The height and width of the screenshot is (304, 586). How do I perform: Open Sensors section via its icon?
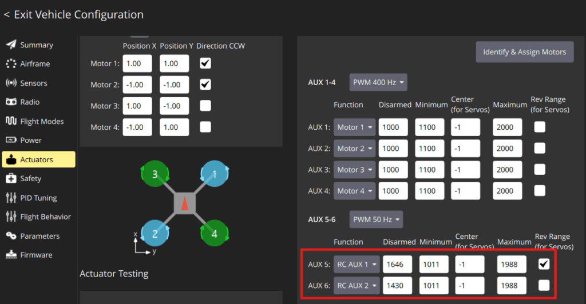[x=11, y=83]
